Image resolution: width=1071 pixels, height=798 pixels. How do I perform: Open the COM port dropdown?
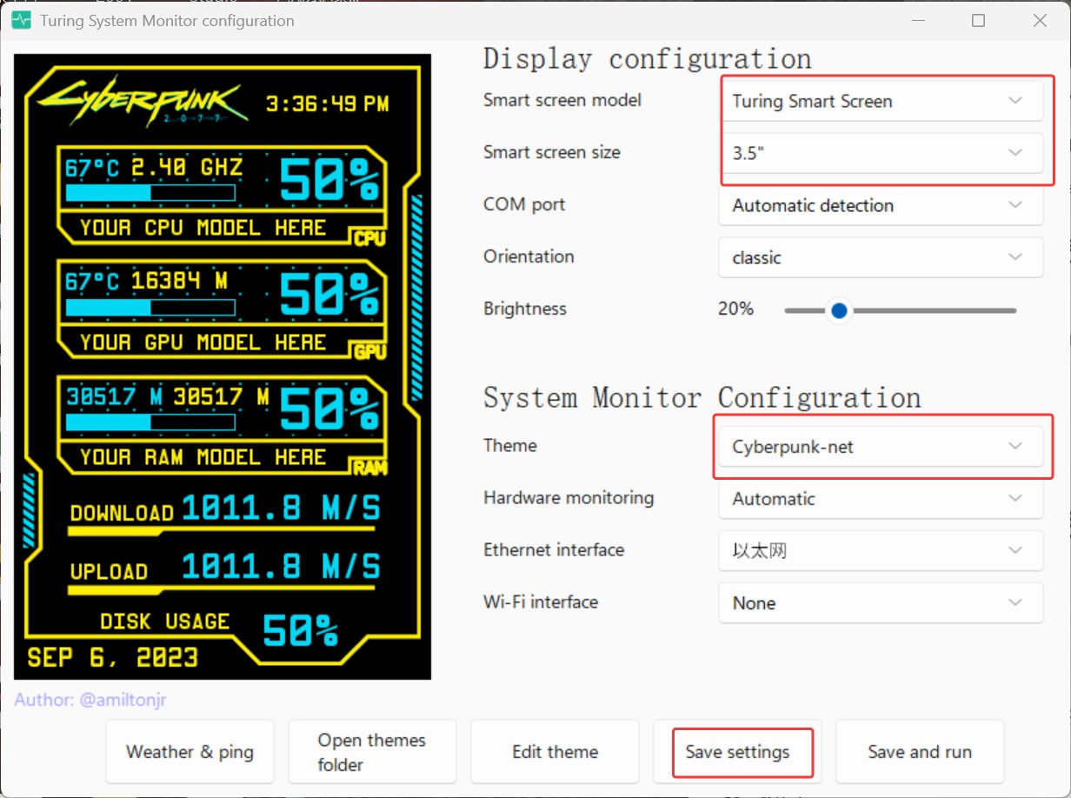click(880, 206)
